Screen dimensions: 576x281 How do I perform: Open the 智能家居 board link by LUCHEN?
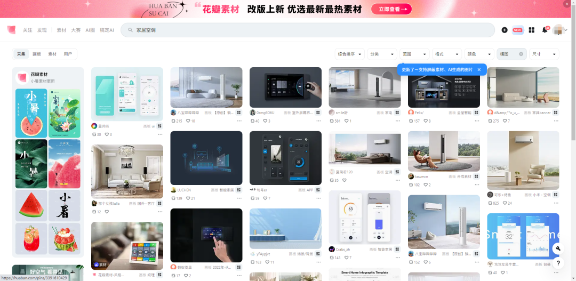coord(227,190)
